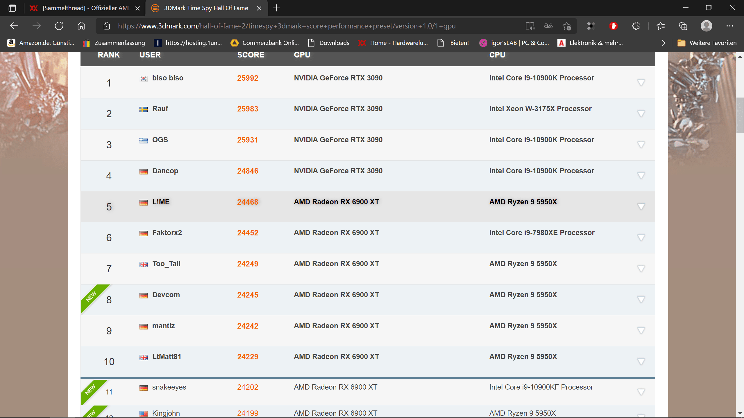Open the Amazon.de bookmark
The height and width of the screenshot is (418, 744).
click(x=41, y=43)
